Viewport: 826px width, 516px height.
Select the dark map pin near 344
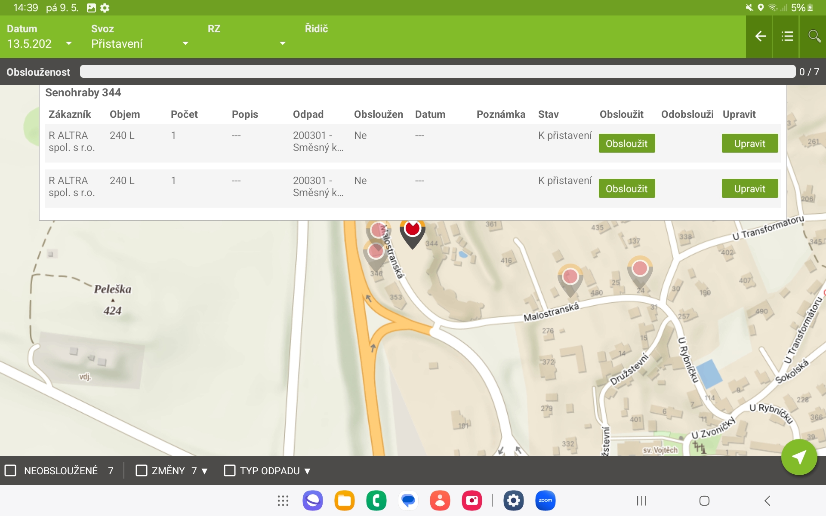[x=412, y=232]
